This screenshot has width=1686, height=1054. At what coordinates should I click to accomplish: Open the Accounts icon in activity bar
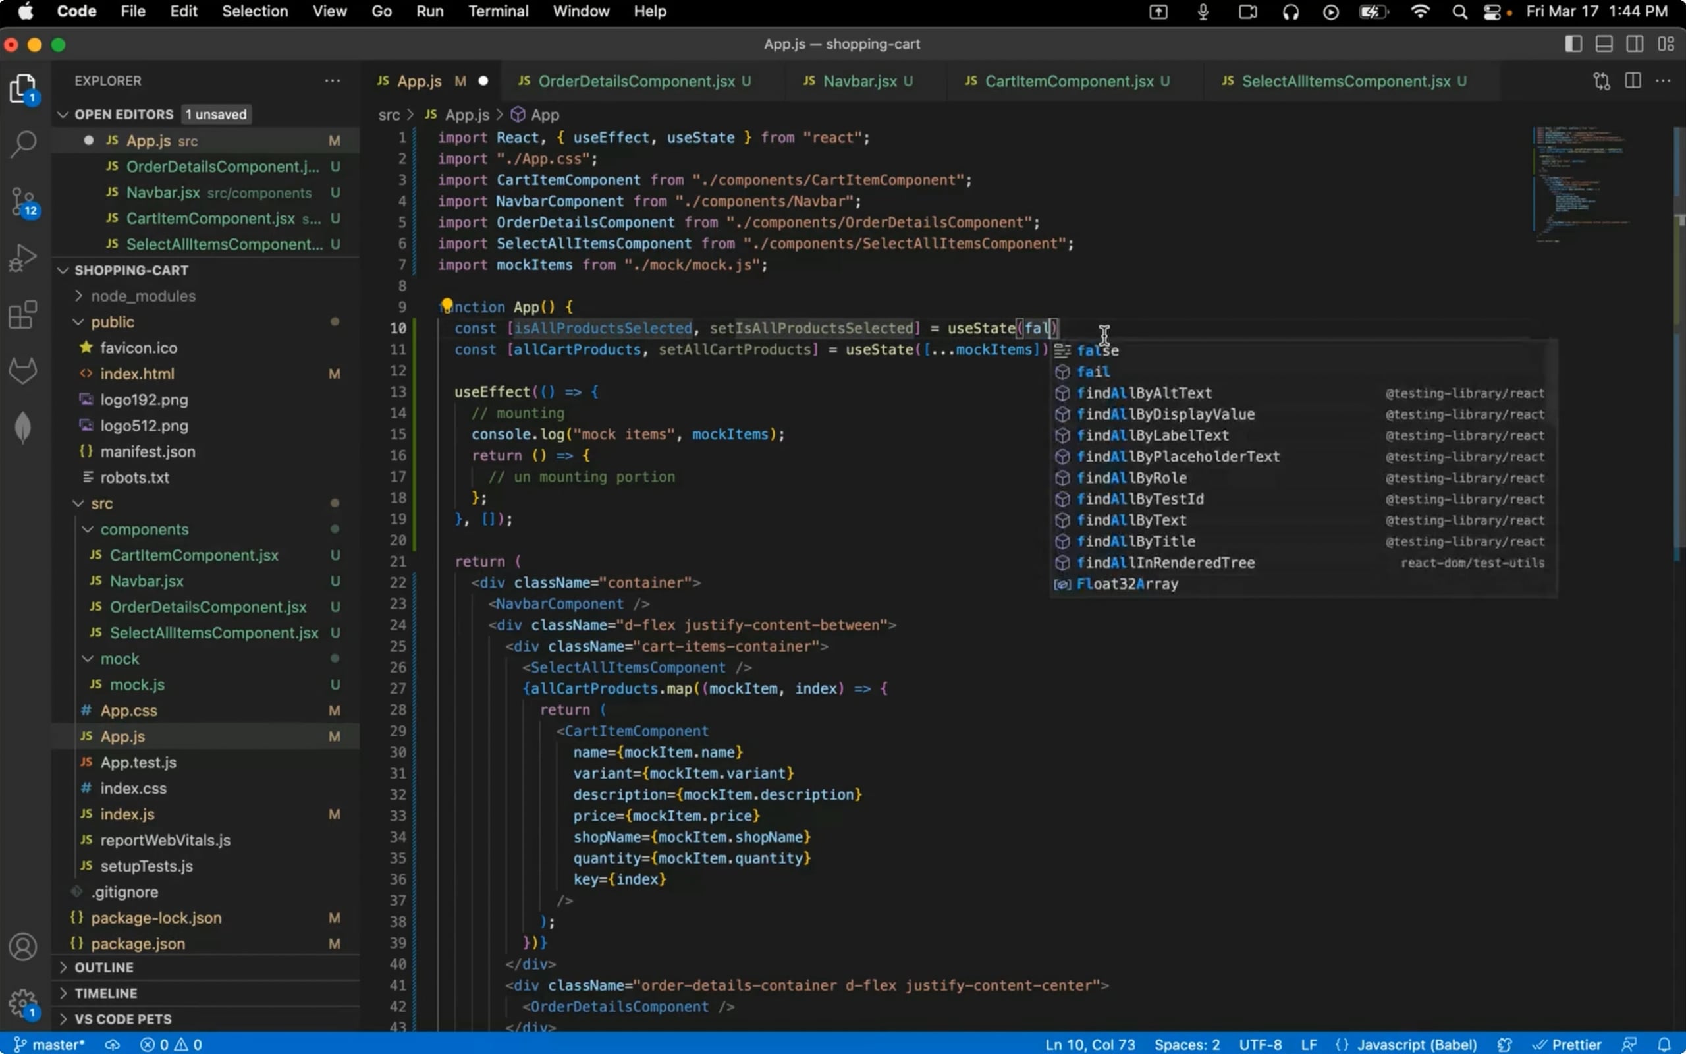pos(23,947)
